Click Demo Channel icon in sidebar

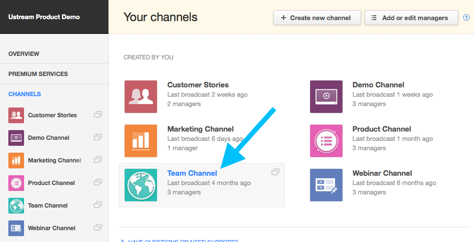click(x=16, y=138)
